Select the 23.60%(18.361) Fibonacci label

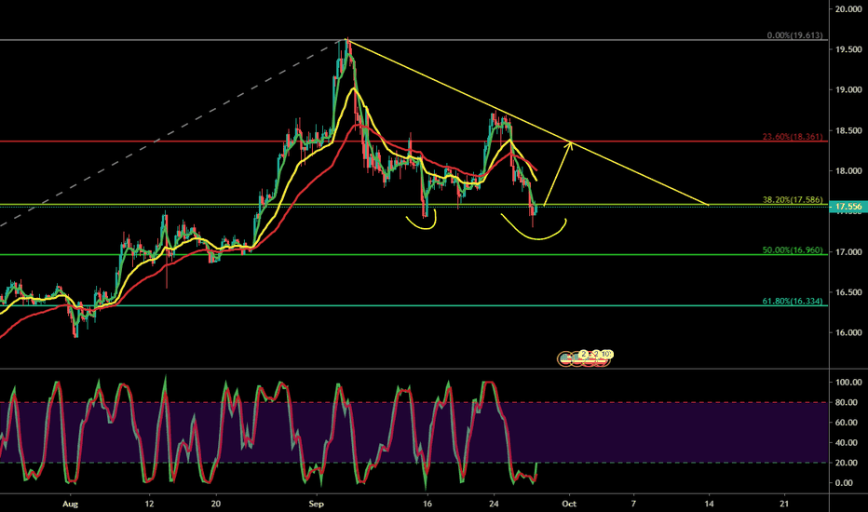793,137
